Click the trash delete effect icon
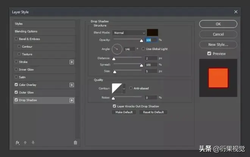This screenshot has height=157, width=250. pos(75,143)
